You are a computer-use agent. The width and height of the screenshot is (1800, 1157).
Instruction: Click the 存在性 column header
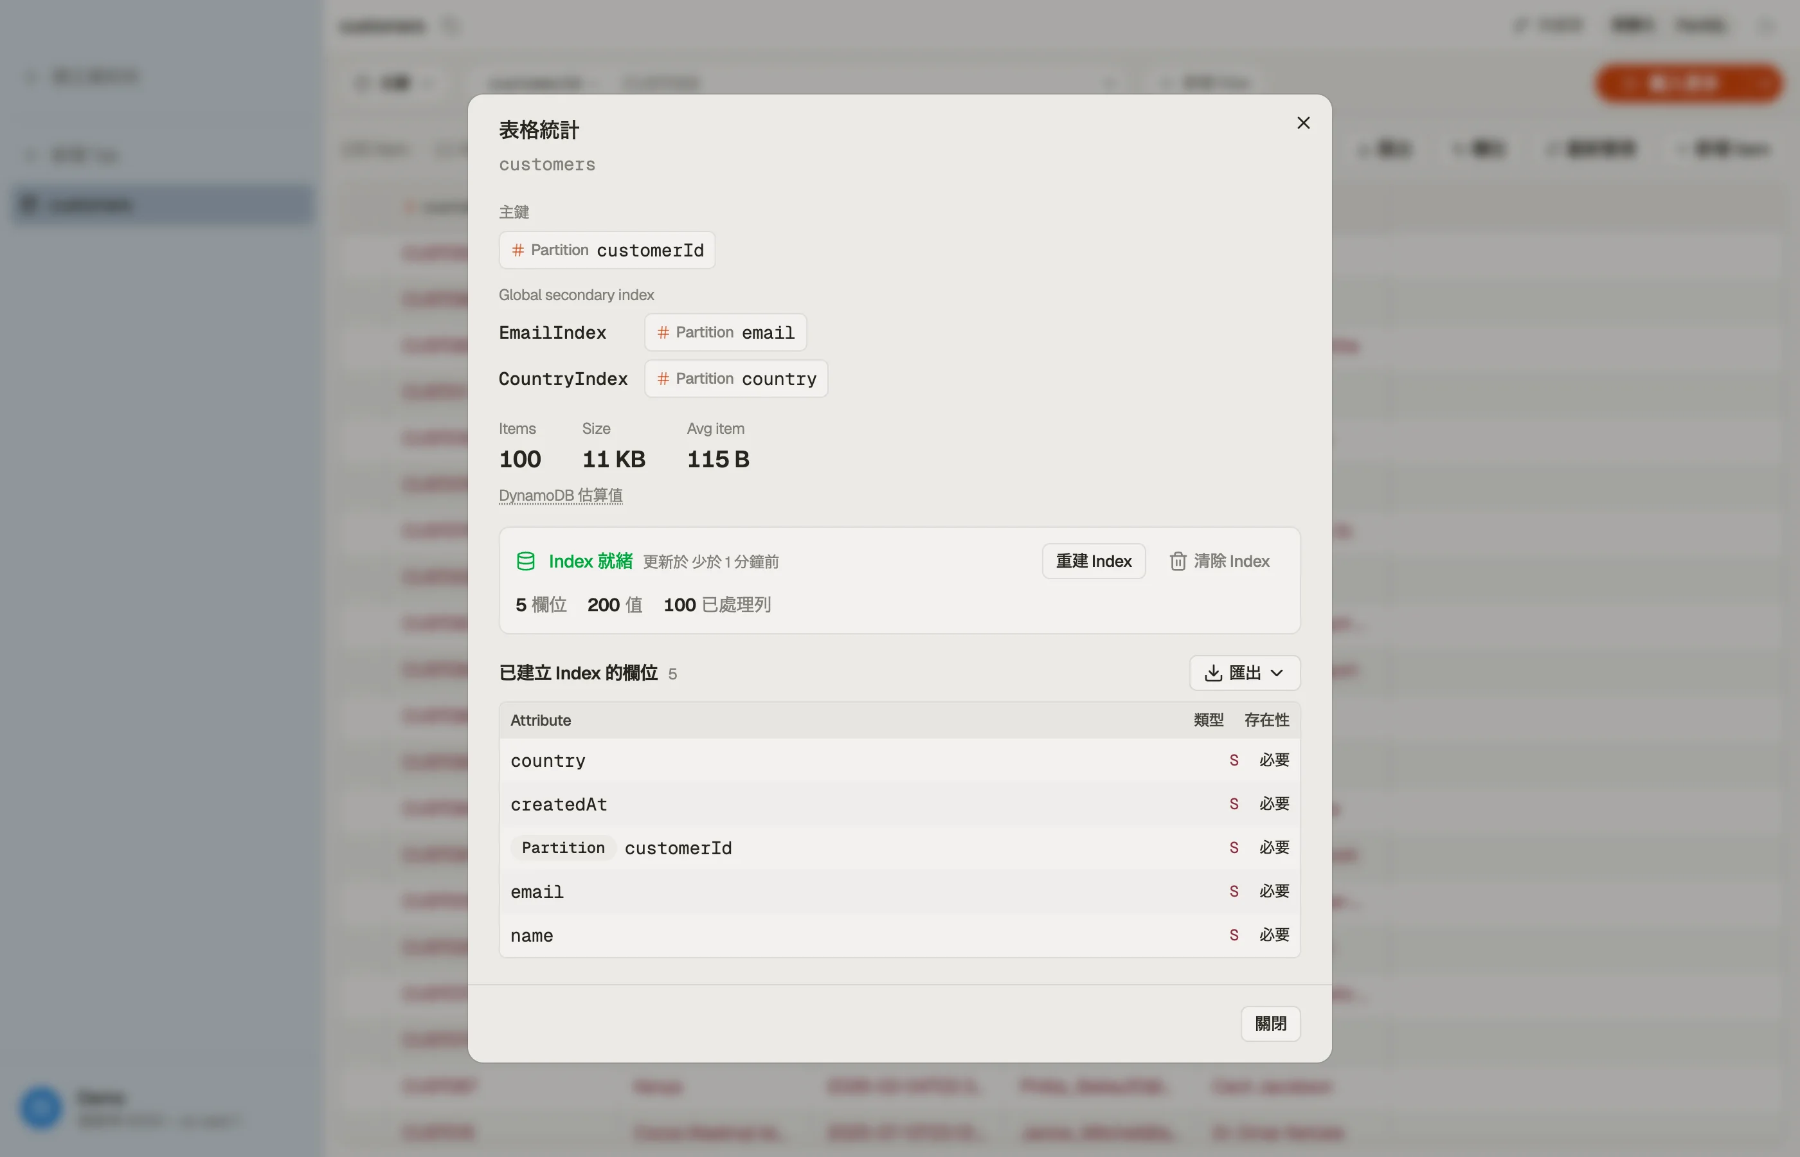coord(1266,720)
